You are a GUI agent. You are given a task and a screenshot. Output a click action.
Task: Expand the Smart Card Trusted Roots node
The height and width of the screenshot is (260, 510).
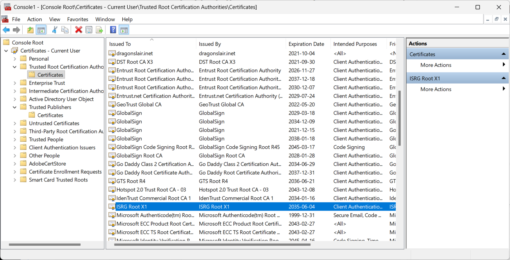pos(15,180)
